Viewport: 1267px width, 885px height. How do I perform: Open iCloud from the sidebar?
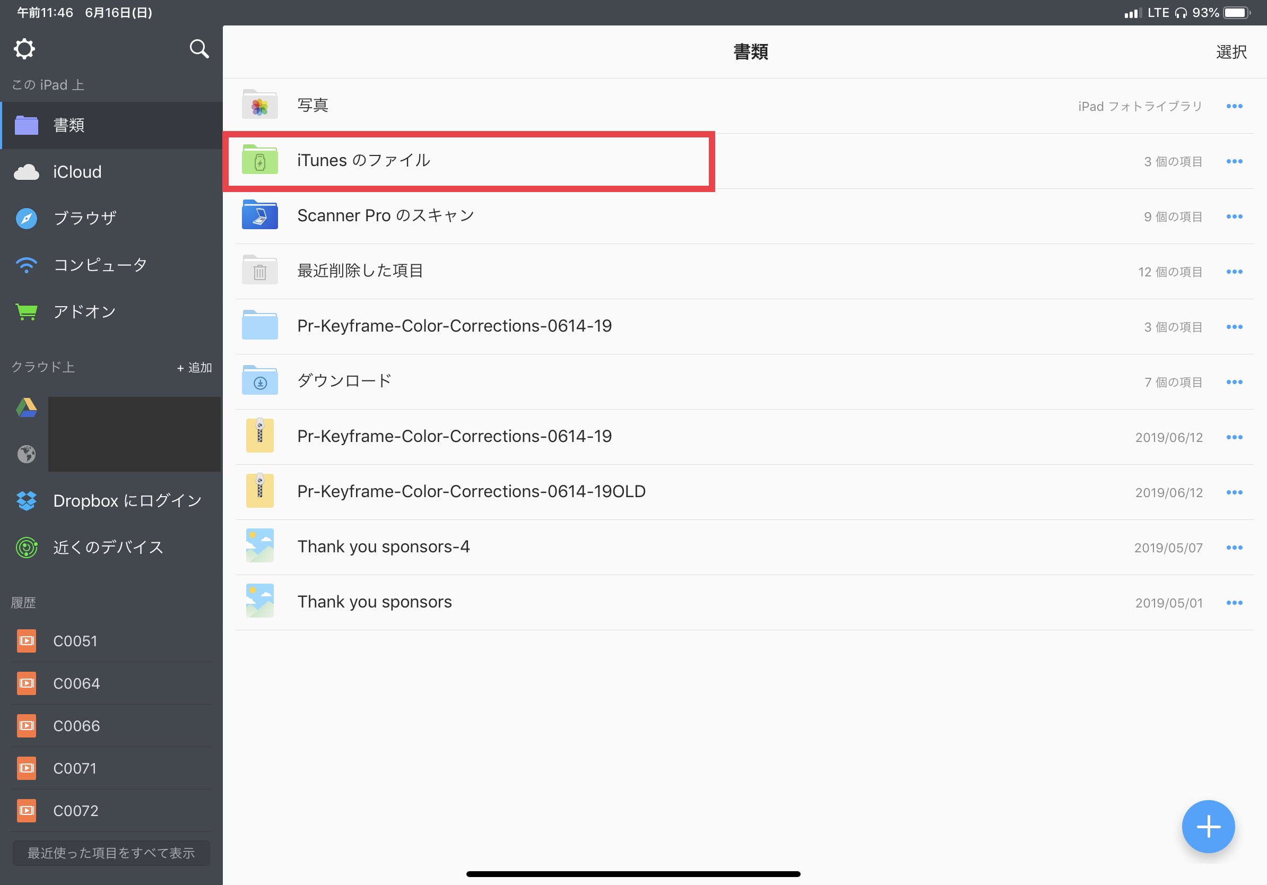point(77,172)
